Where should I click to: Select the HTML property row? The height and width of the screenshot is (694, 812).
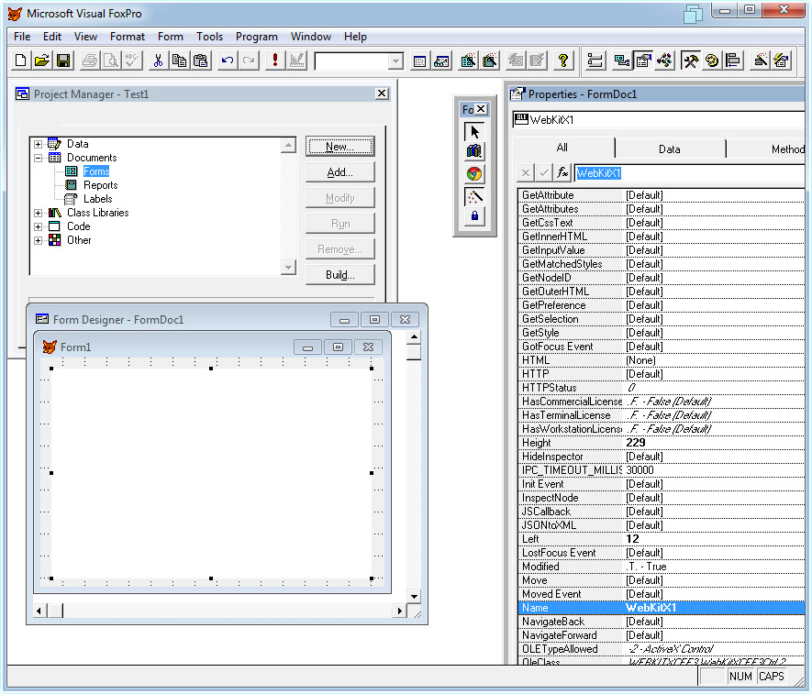pos(662,360)
